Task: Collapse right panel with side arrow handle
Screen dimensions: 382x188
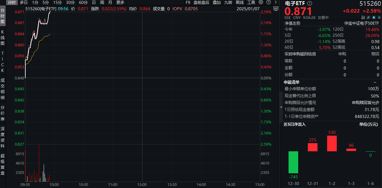Action: pos(281,107)
